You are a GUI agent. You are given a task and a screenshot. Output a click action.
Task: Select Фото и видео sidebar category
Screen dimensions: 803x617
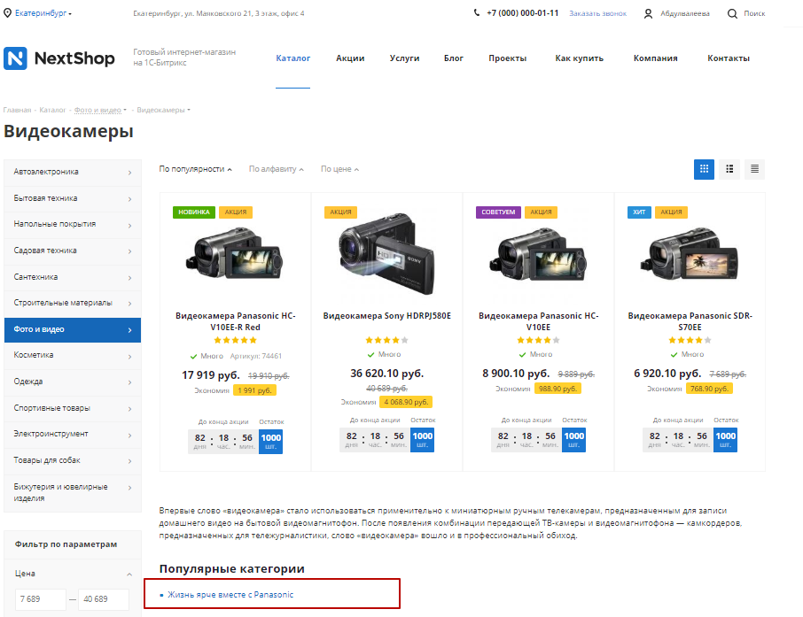coord(73,329)
